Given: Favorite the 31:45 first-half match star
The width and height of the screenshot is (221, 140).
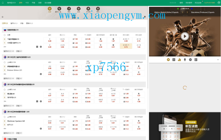Looking at the screenshot, I should click(5, 90).
